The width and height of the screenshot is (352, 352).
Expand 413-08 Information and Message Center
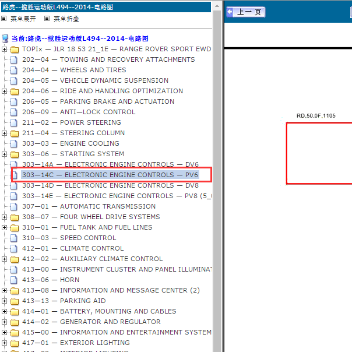(x=4, y=290)
